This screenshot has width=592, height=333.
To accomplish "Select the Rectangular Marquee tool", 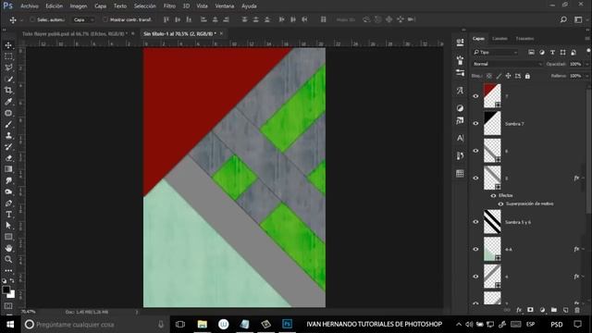I will click(8, 56).
